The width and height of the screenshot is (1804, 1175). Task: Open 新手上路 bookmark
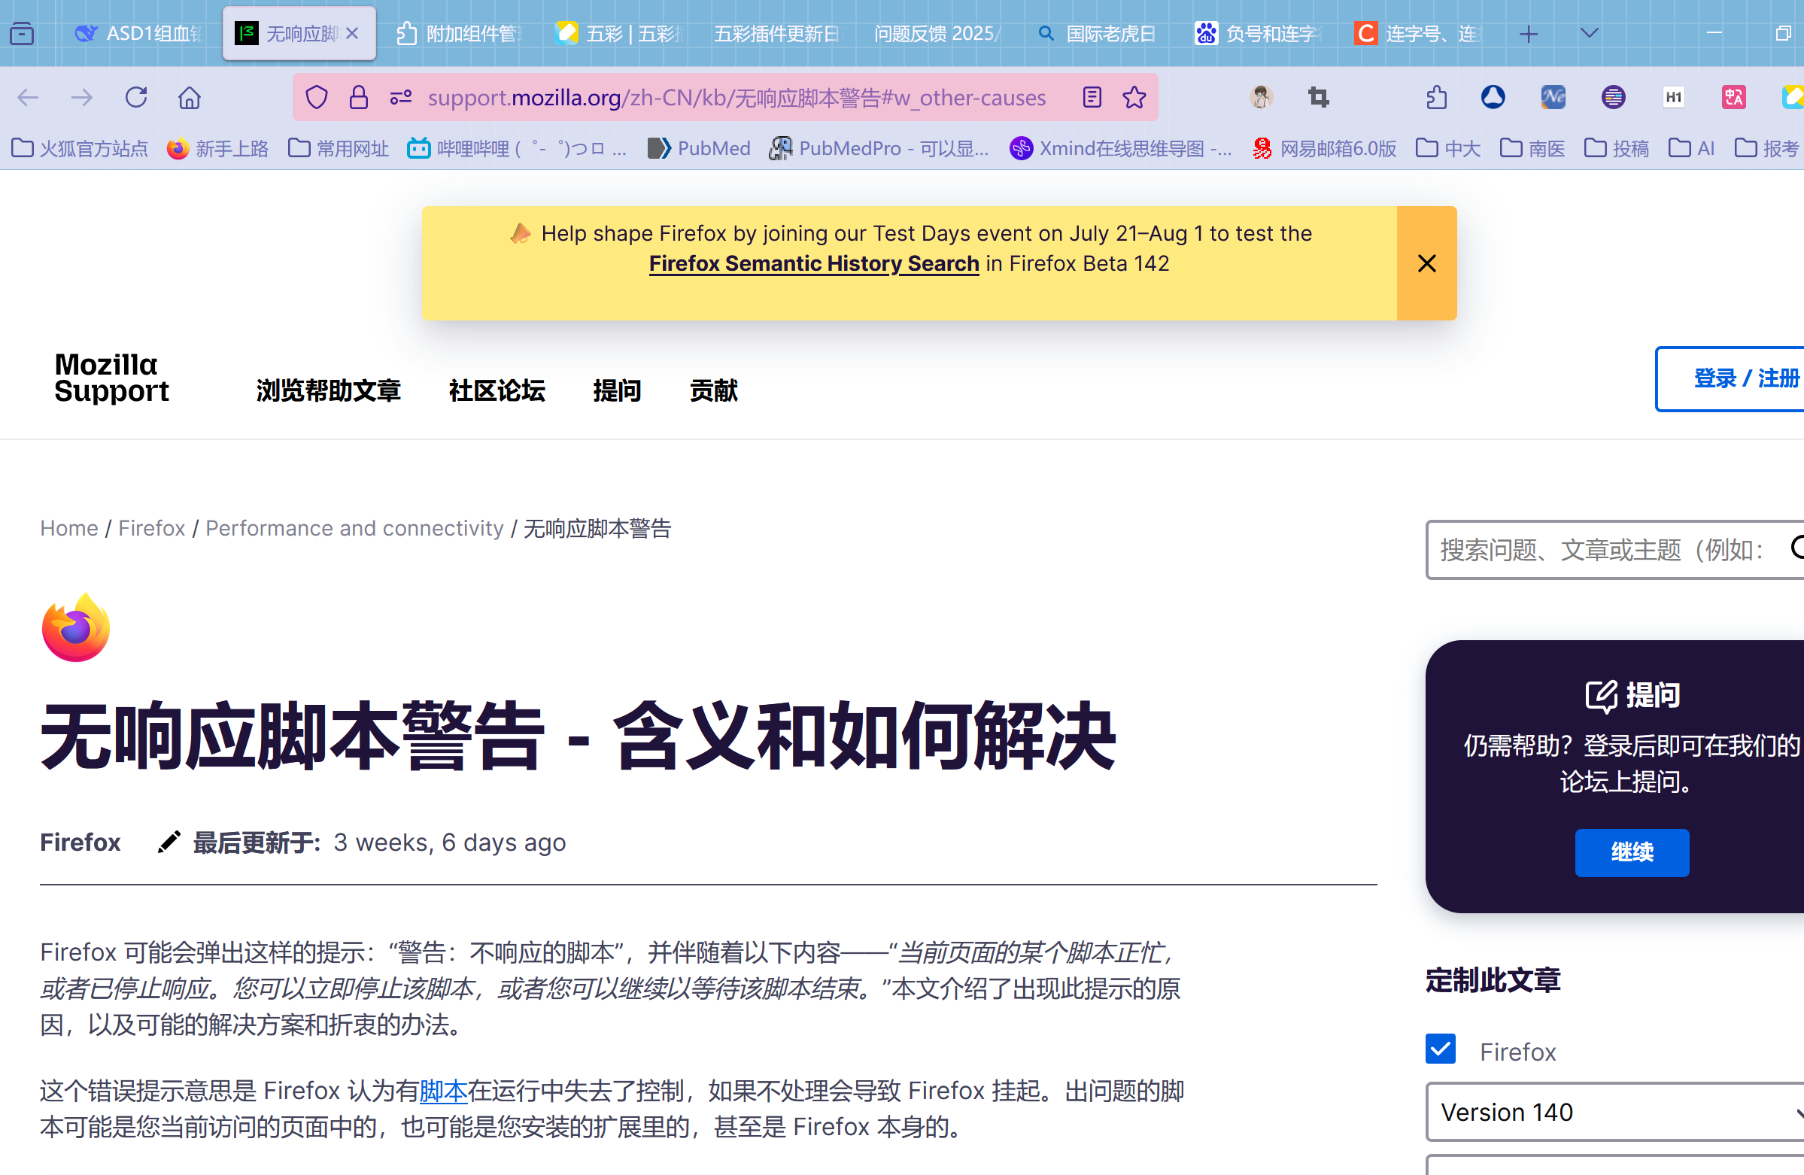217,148
